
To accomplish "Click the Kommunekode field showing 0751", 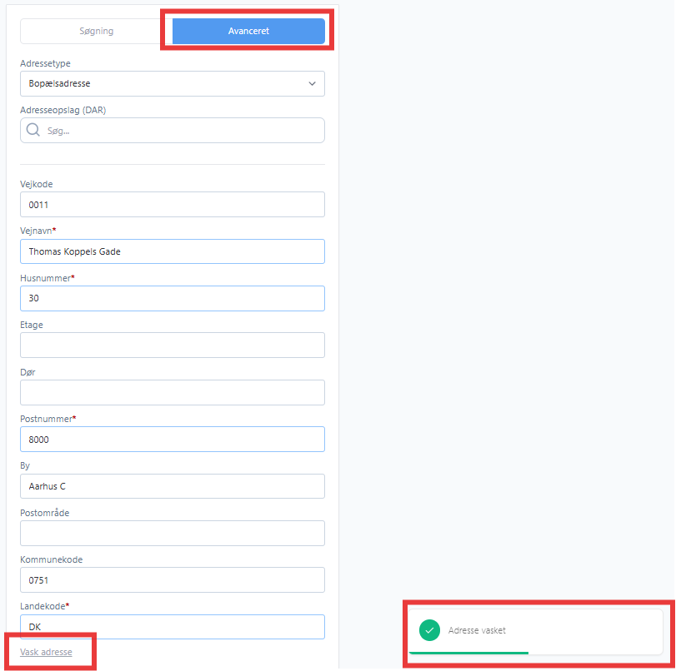I will click(173, 579).
